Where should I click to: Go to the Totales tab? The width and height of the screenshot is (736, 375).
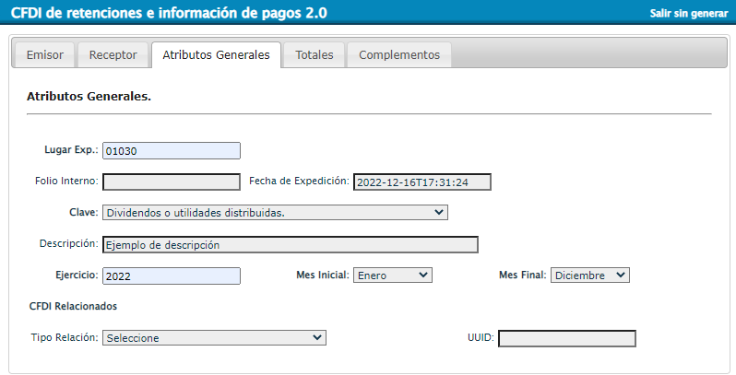coord(314,55)
